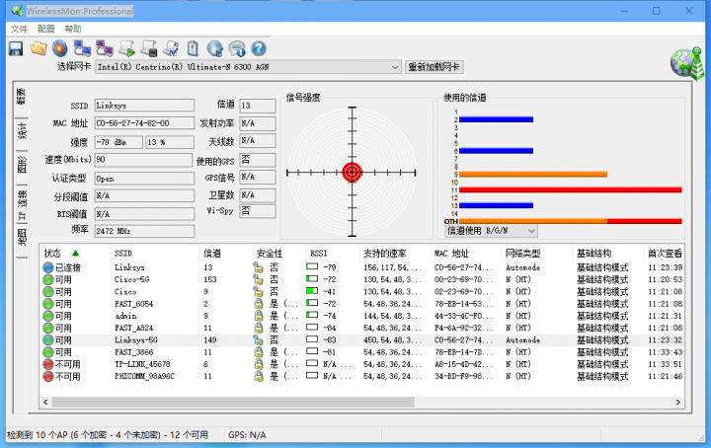Click the lock icon in FAST_A824 row
This screenshot has height=448, width=711.
tap(259, 328)
